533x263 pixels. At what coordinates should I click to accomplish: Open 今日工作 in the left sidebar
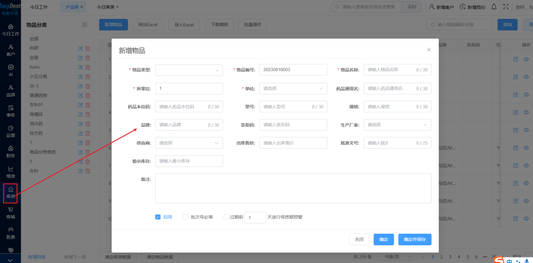click(11, 30)
